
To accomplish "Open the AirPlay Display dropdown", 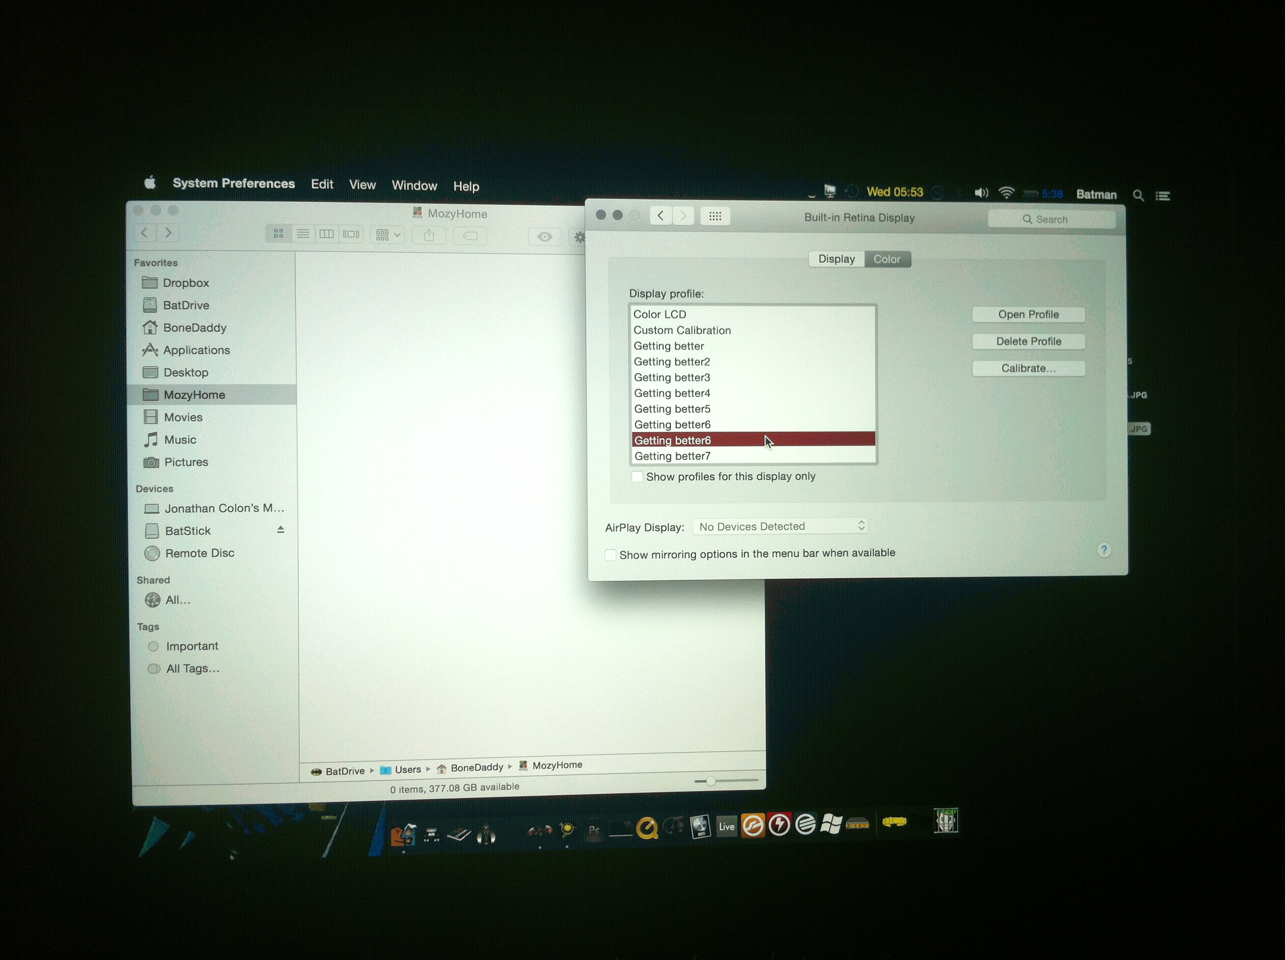I will point(780,527).
